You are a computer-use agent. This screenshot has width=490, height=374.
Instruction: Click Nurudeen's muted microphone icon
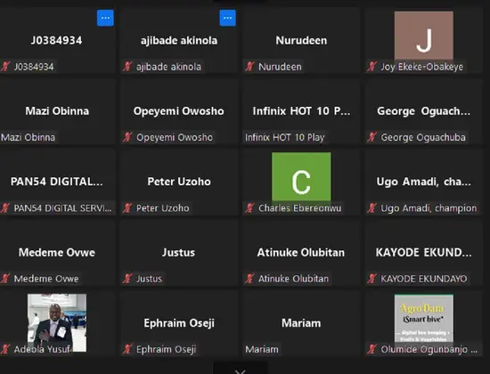pos(249,67)
